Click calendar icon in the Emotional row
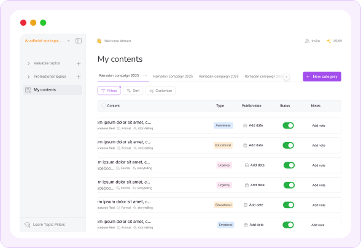 coord(246,225)
